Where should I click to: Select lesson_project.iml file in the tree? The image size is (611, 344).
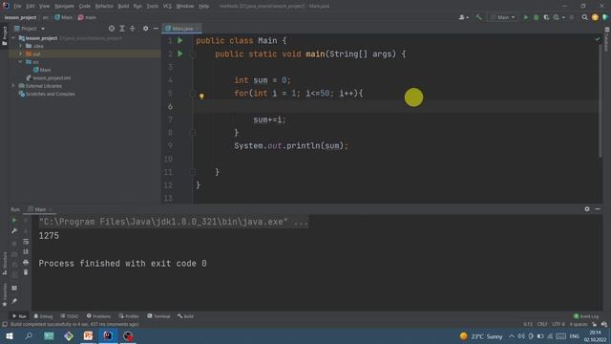(49, 78)
